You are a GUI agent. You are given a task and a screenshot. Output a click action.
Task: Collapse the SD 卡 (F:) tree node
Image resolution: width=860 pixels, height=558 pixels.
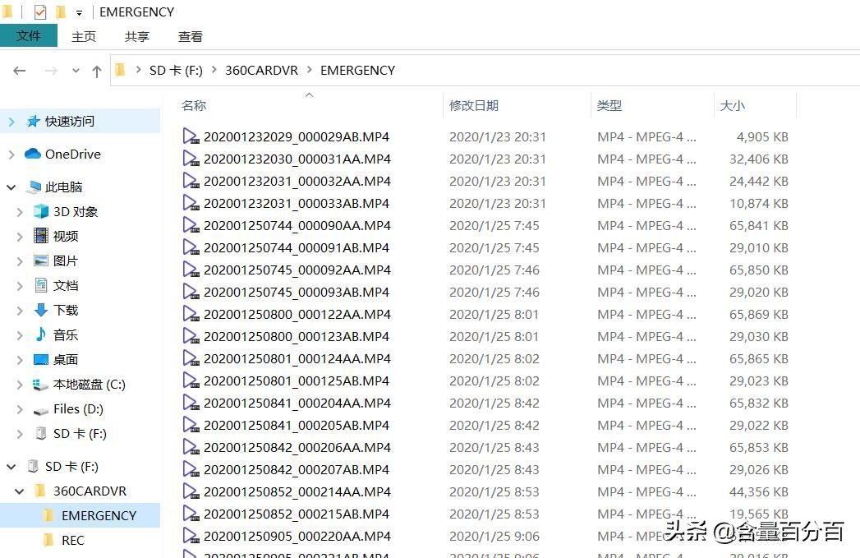pyautogui.click(x=11, y=466)
